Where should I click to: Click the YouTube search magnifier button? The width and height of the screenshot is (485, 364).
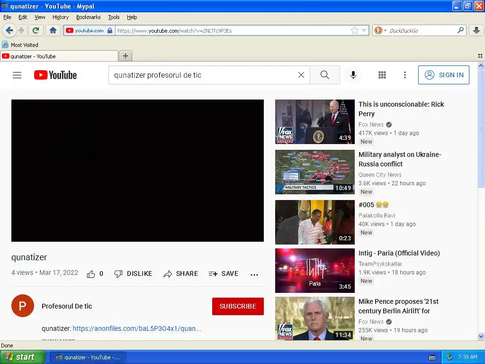tap(325, 75)
